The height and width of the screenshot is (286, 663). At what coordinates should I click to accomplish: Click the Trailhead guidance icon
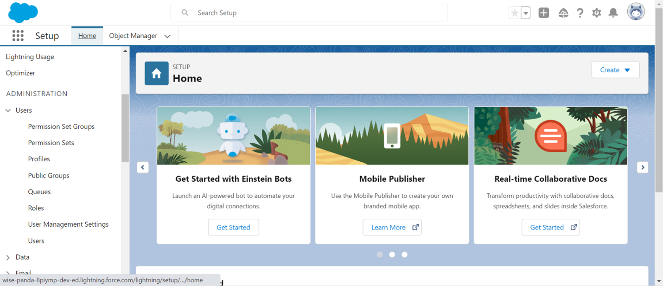point(563,13)
